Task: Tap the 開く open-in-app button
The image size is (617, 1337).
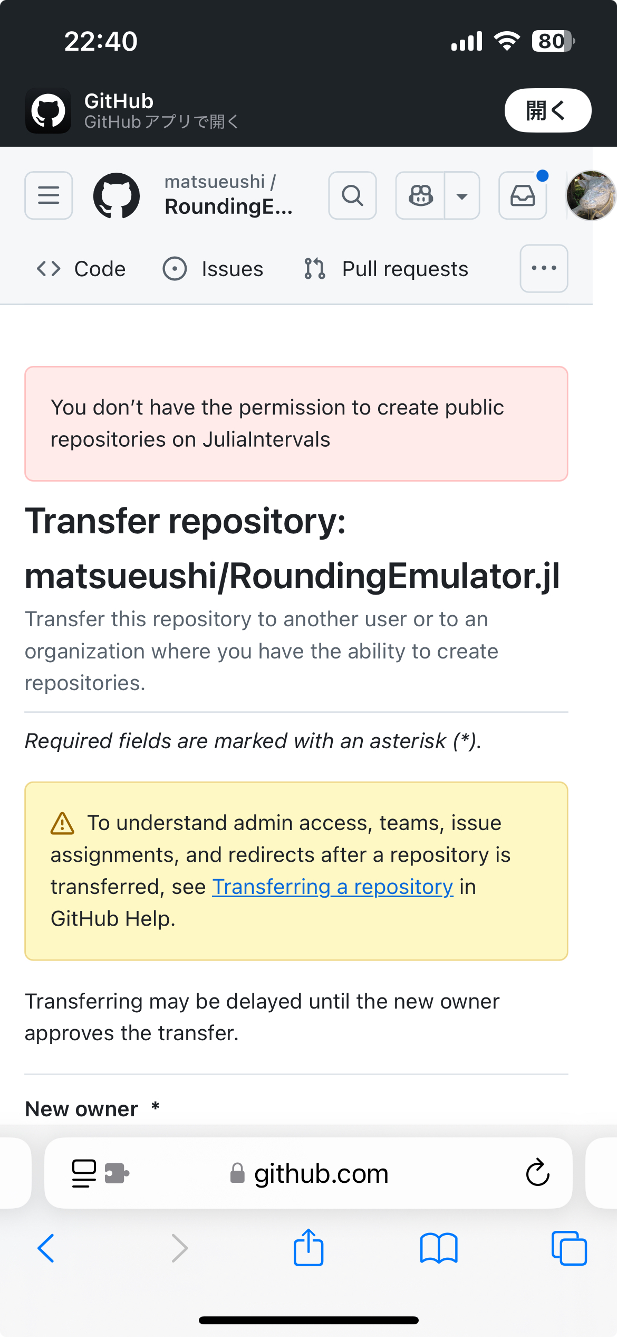Action: click(547, 110)
